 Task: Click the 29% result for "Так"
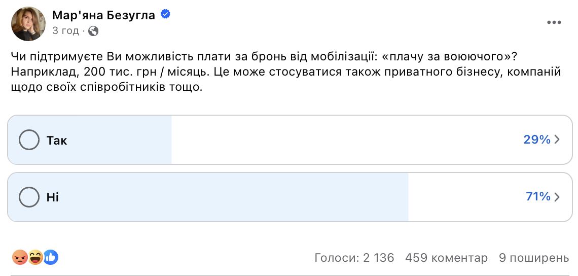coord(536,140)
